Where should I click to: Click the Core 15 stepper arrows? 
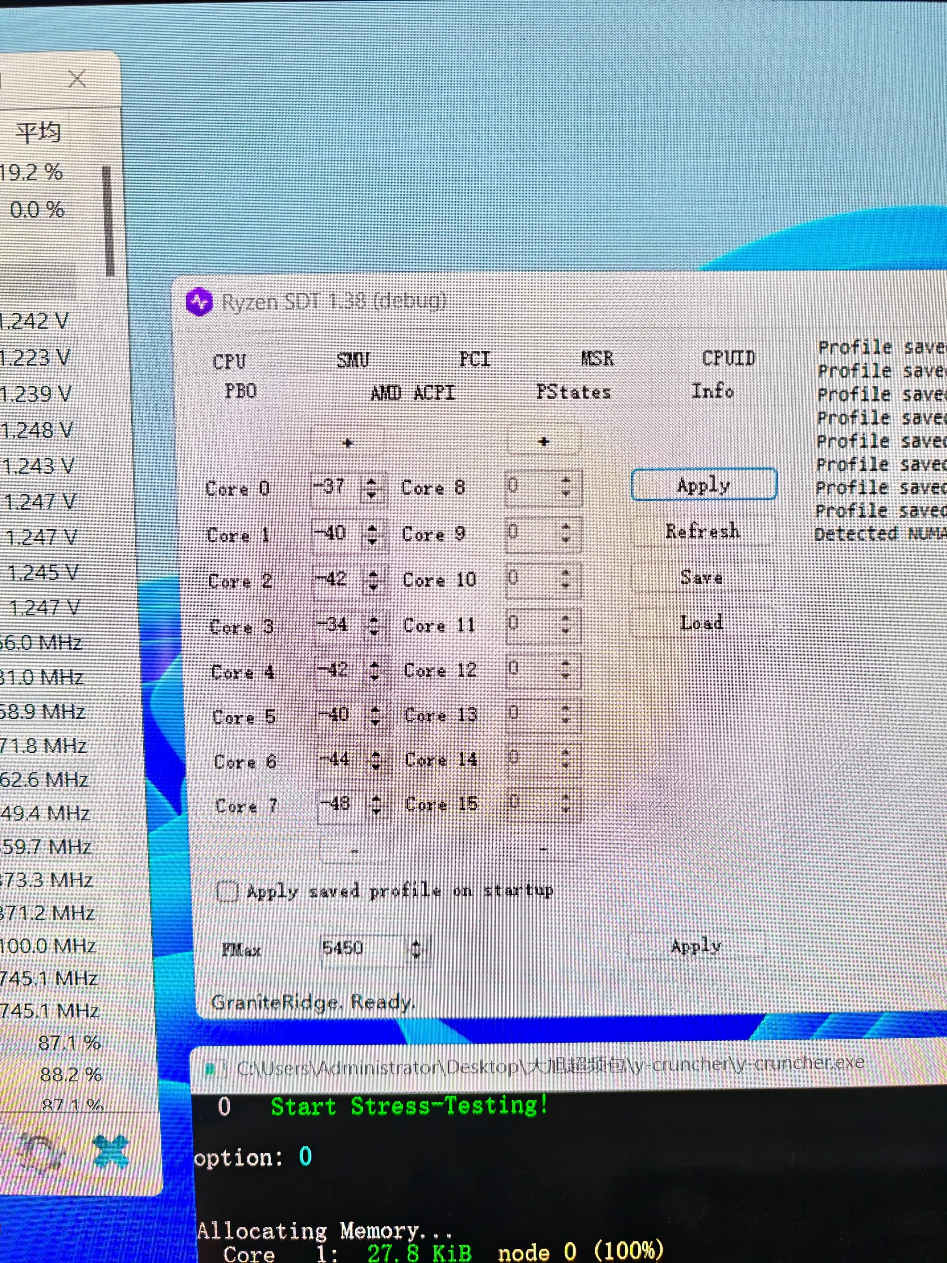pyautogui.click(x=566, y=803)
